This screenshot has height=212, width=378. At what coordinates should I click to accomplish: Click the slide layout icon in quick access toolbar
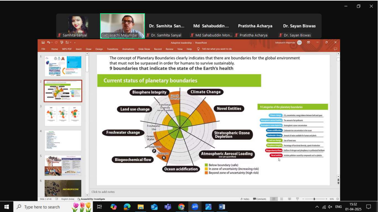(67, 42)
